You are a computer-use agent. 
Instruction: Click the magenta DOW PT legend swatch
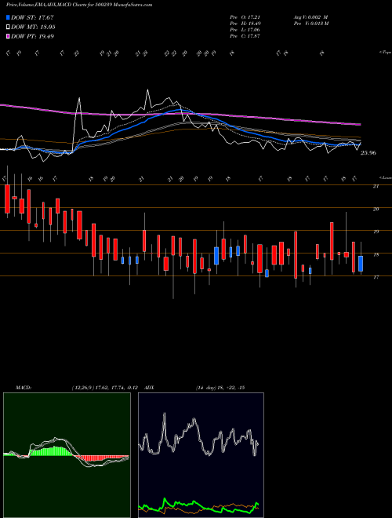click(8, 36)
